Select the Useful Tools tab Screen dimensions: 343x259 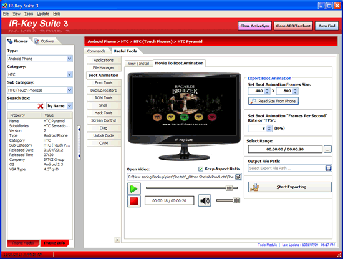click(125, 51)
